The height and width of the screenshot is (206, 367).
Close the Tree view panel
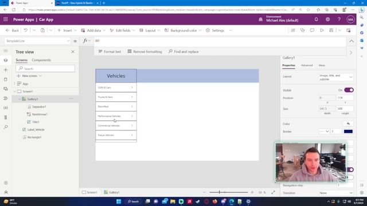tap(73, 52)
